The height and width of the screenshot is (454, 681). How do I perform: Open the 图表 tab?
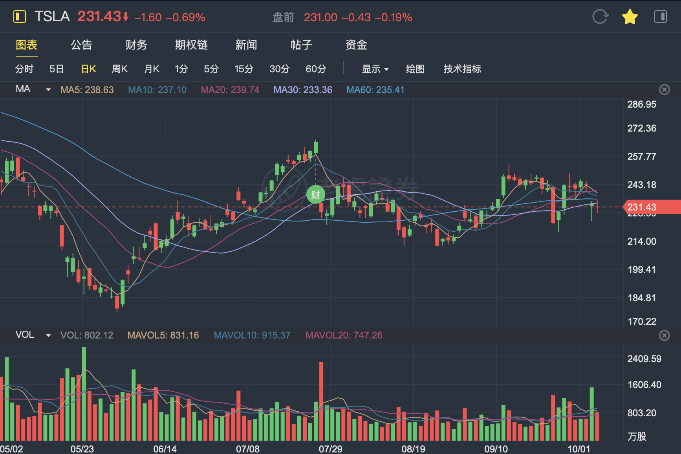(x=26, y=45)
